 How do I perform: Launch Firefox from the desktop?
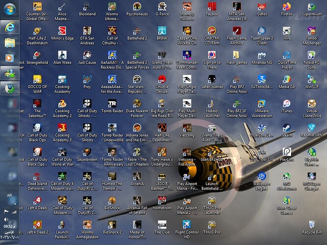(287, 9)
